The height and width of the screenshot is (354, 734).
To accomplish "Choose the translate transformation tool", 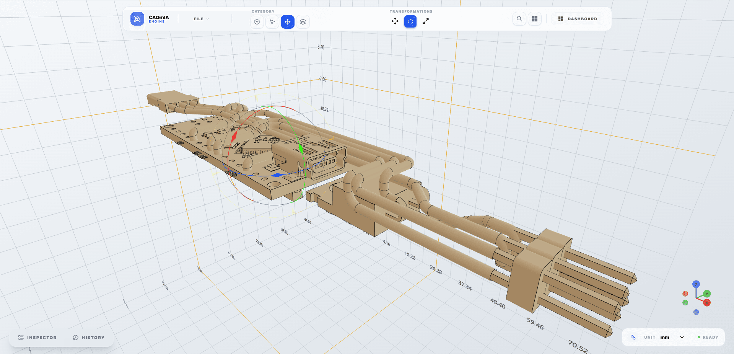I will [x=395, y=21].
